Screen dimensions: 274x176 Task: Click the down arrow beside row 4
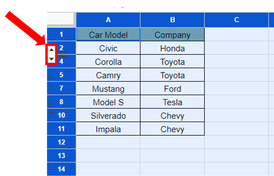click(52, 59)
